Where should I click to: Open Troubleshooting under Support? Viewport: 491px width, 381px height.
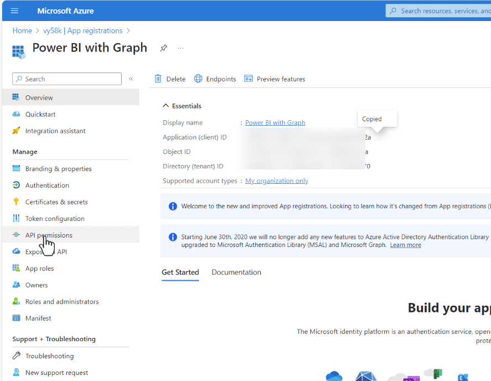(70, 356)
